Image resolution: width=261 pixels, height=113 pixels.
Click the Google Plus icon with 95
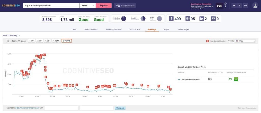pyautogui.click(x=188, y=18)
